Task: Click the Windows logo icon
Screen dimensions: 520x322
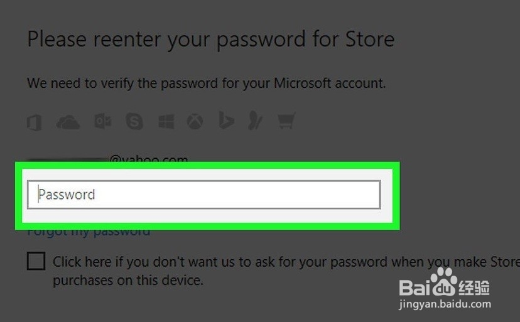Action: pyautogui.click(x=166, y=122)
